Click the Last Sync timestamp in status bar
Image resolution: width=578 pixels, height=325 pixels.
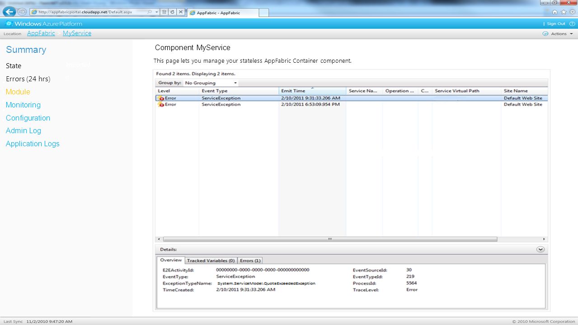pyautogui.click(x=49, y=321)
